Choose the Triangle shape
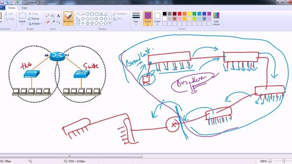Screen dimensions: 292x164 point(105,14)
